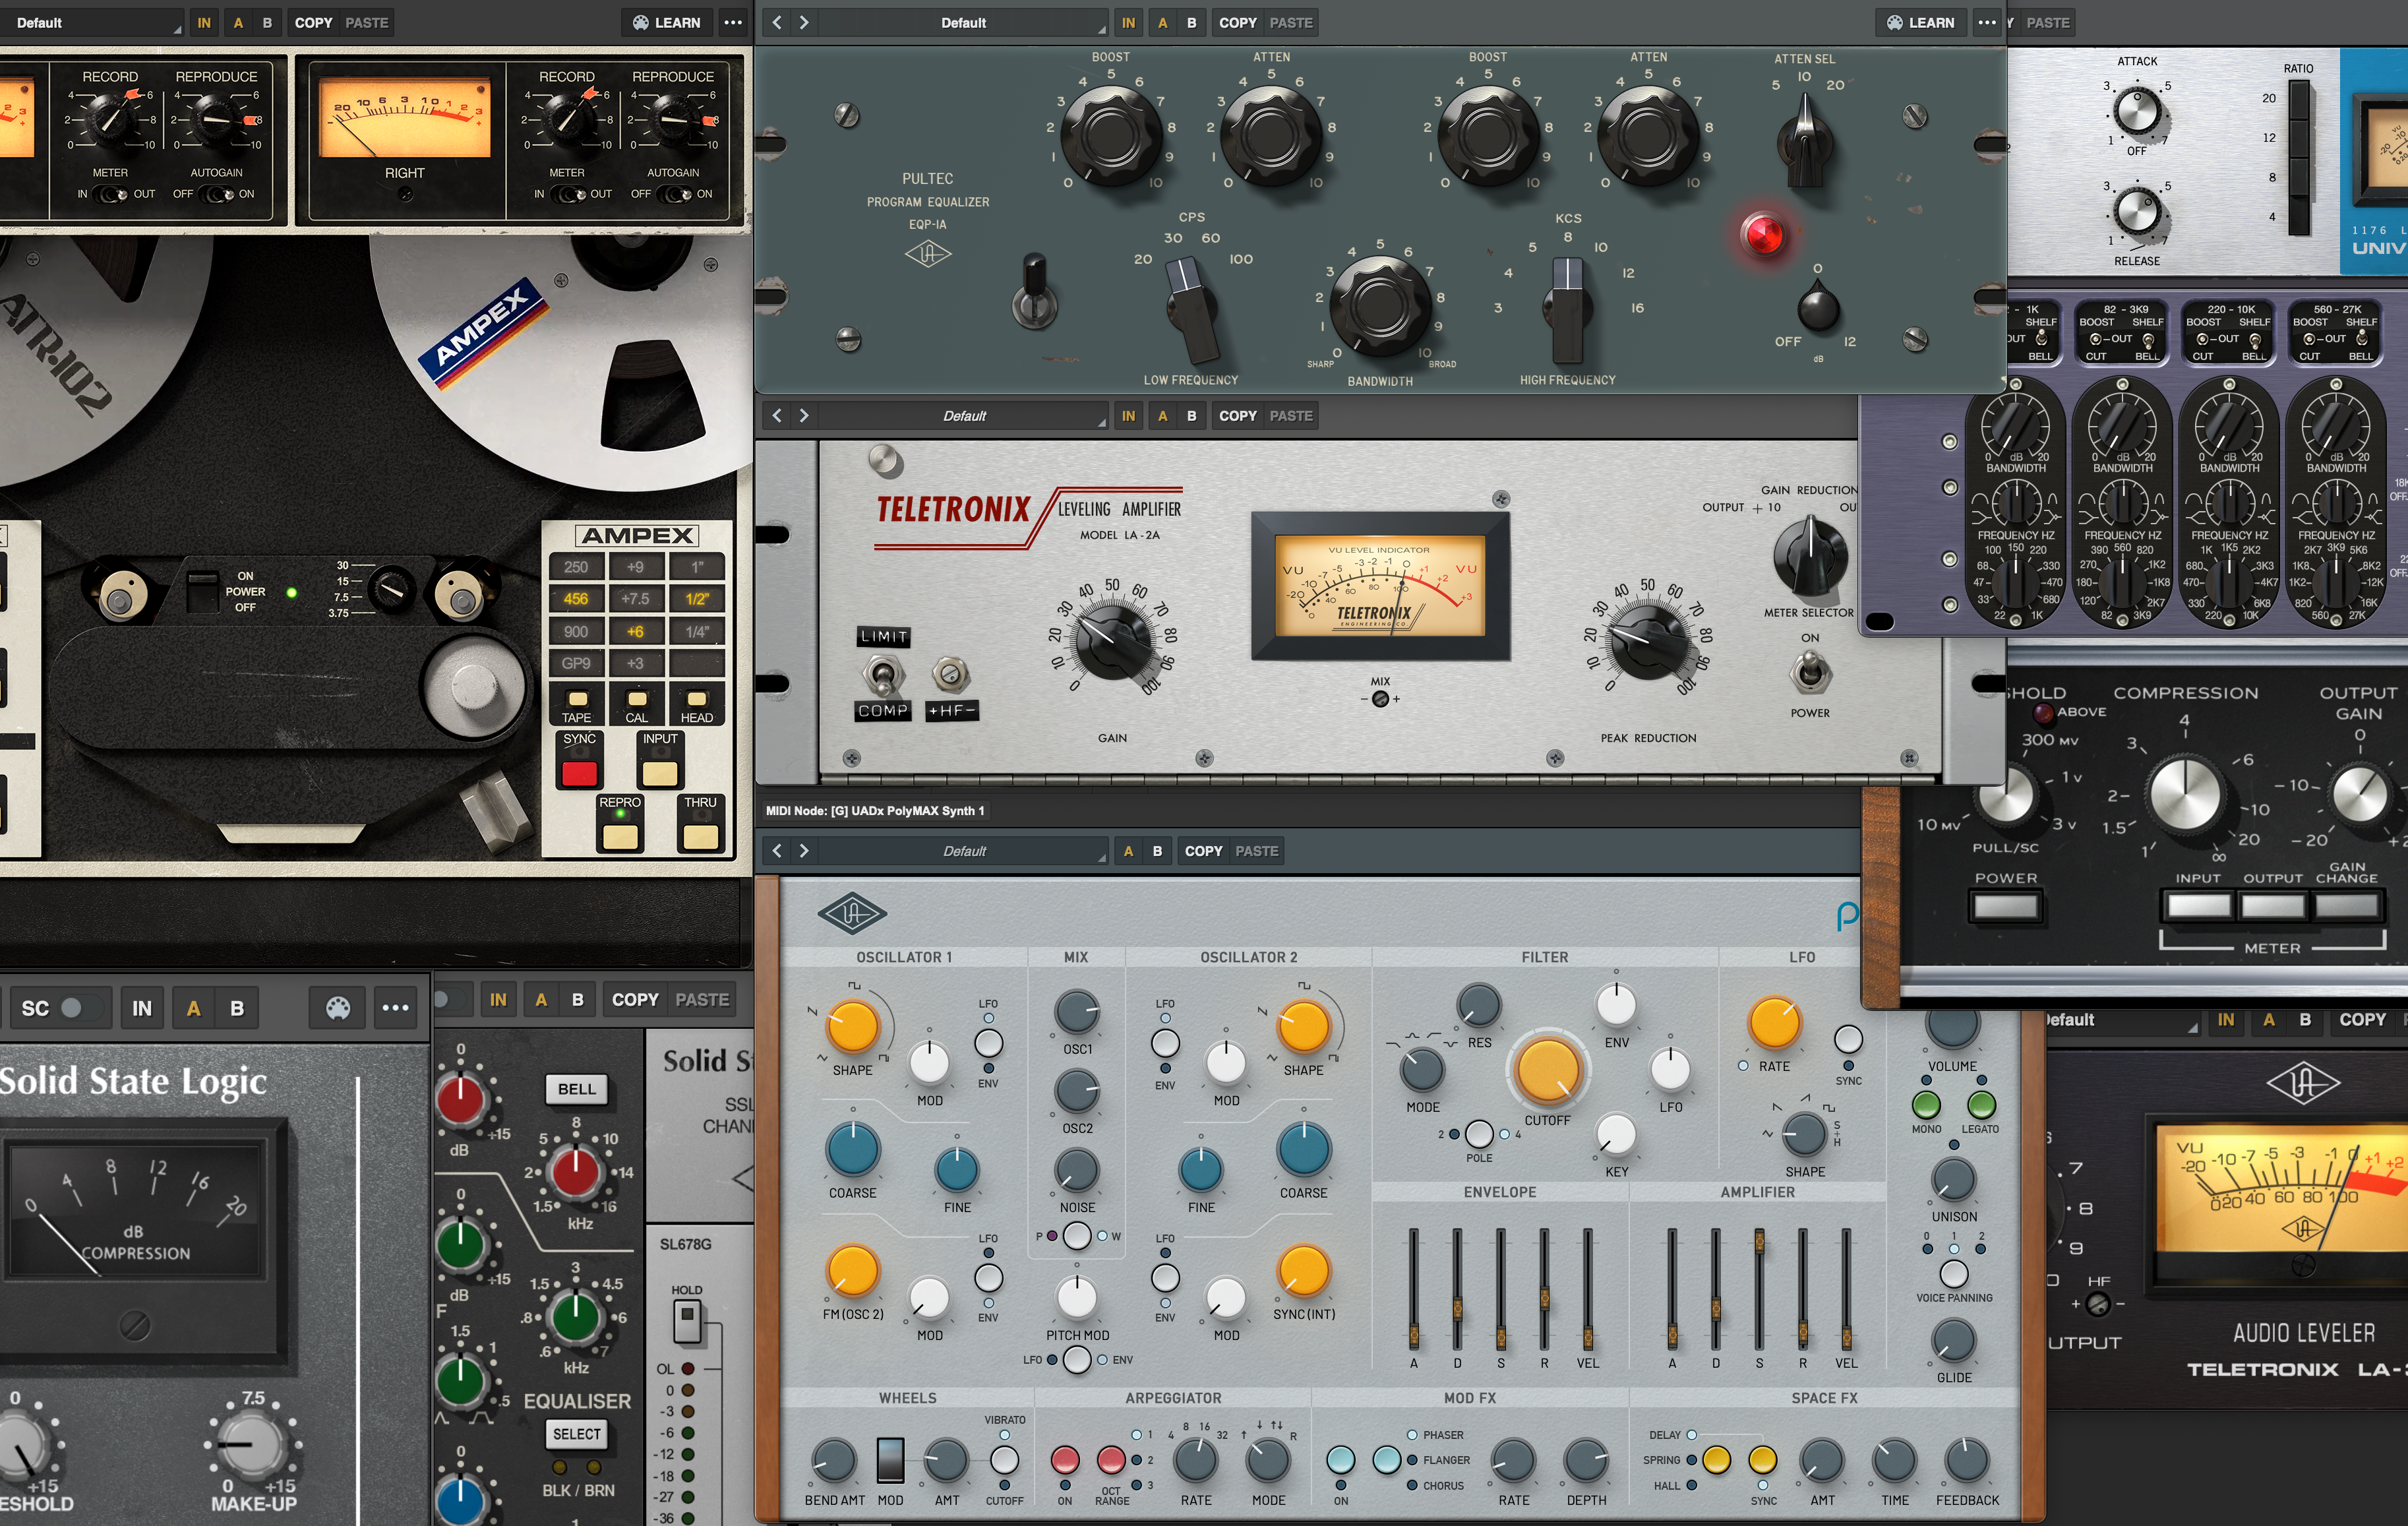
Task: Click the MONO green button on PolyMAX
Action: [x=1926, y=1105]
